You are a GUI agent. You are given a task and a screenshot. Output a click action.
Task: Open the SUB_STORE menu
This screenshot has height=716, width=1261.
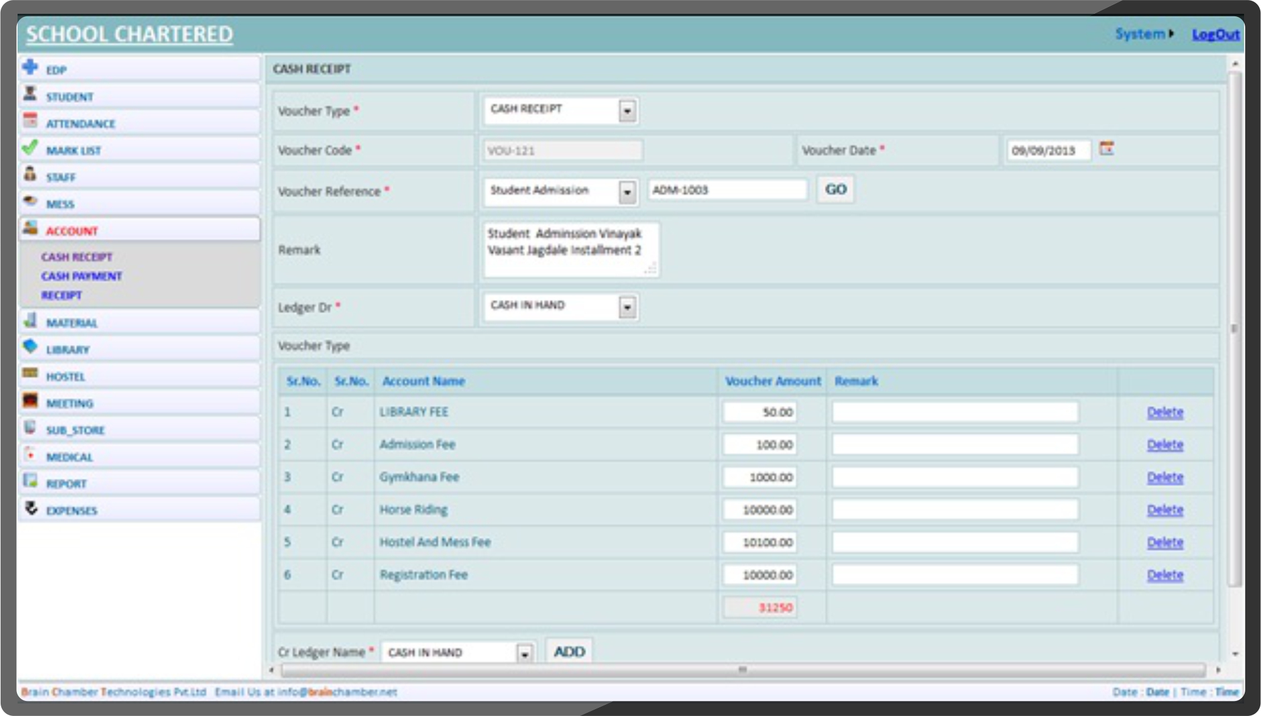139,430
